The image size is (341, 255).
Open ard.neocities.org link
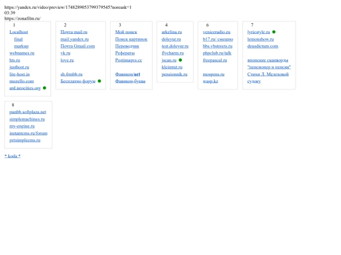point(25,88)
